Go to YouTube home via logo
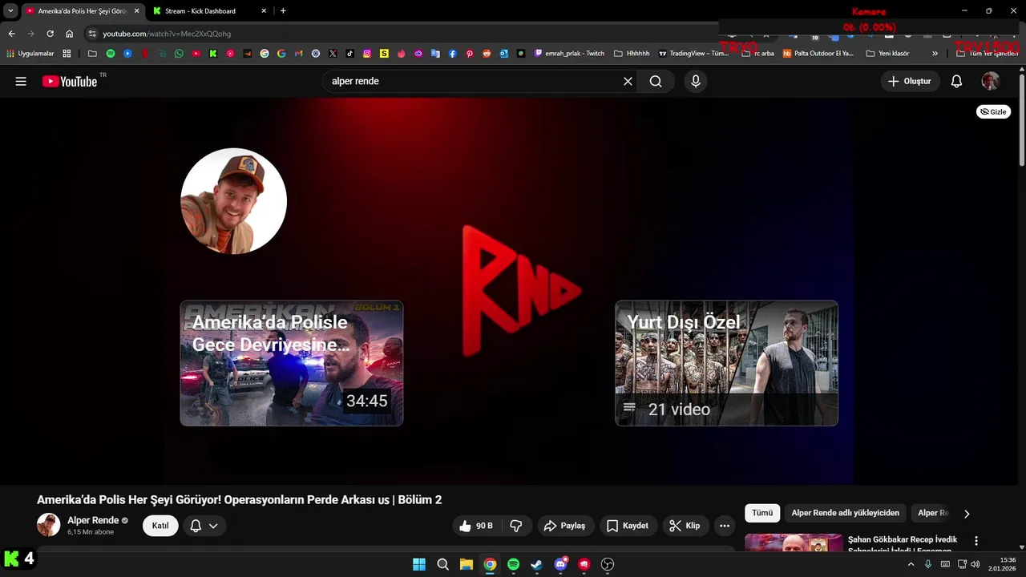The width and height of the screenshot is (1026, 577). pyautogui.click(x=70, y=81)
